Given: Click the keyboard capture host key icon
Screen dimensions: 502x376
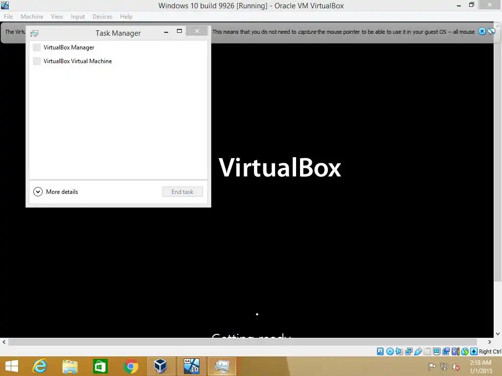Looking at the screenshot, I should click(x=474, y=352).
